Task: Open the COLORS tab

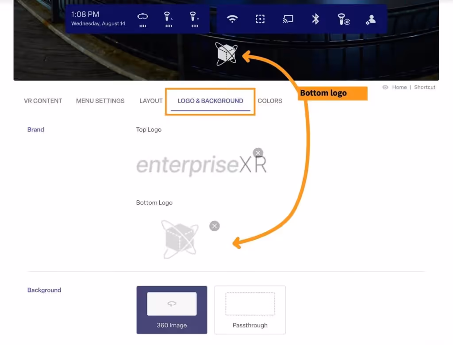Action: [270, 101]
